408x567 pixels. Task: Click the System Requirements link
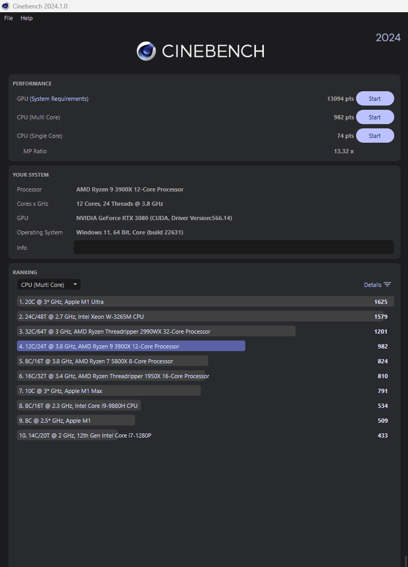[59, 99]
